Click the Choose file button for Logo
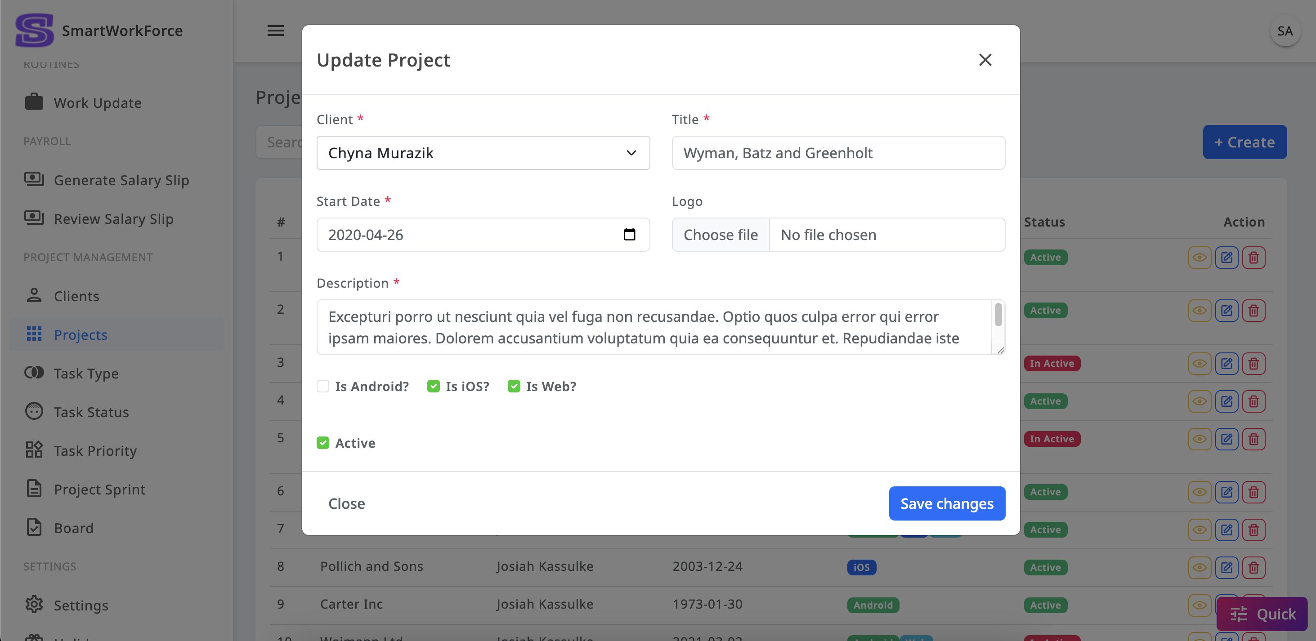Viewport: 1316px width, 641px height. coord(721,235)
